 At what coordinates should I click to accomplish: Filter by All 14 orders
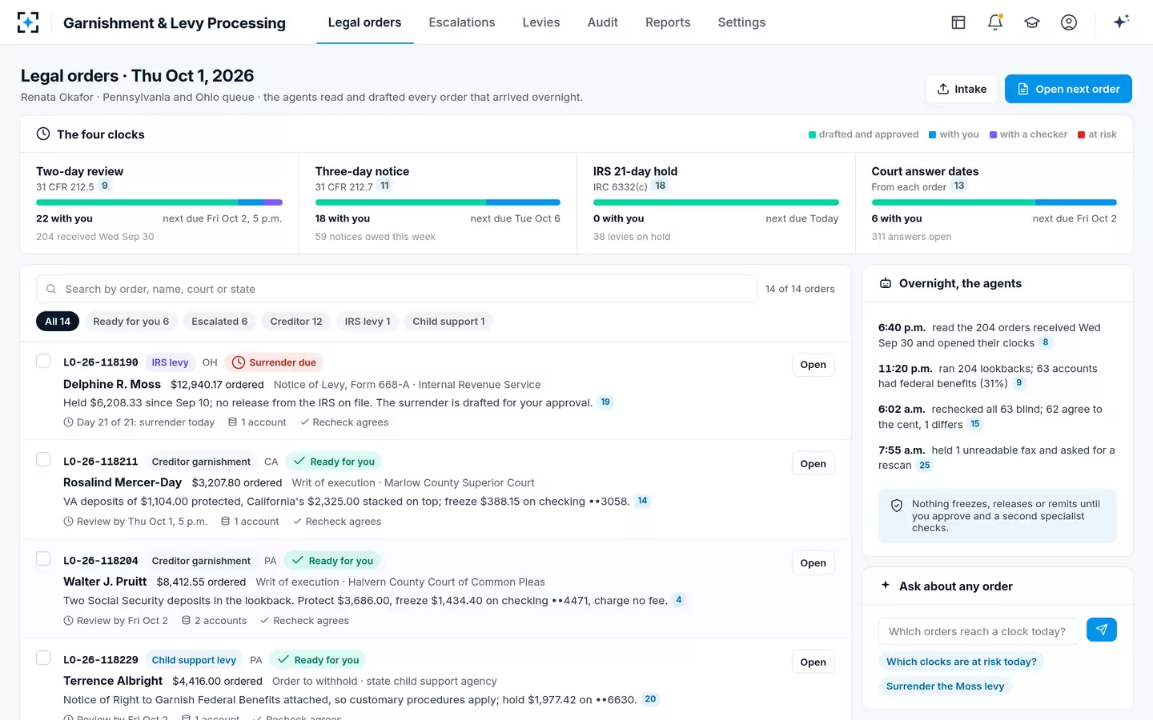58,322
